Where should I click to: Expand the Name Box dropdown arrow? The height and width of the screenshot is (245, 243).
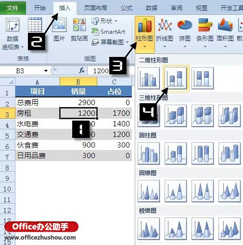[x=46, y=71]
